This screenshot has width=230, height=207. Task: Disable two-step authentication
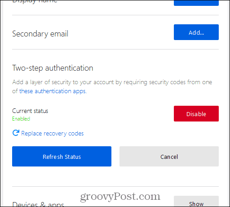click(x=196, y=114)
